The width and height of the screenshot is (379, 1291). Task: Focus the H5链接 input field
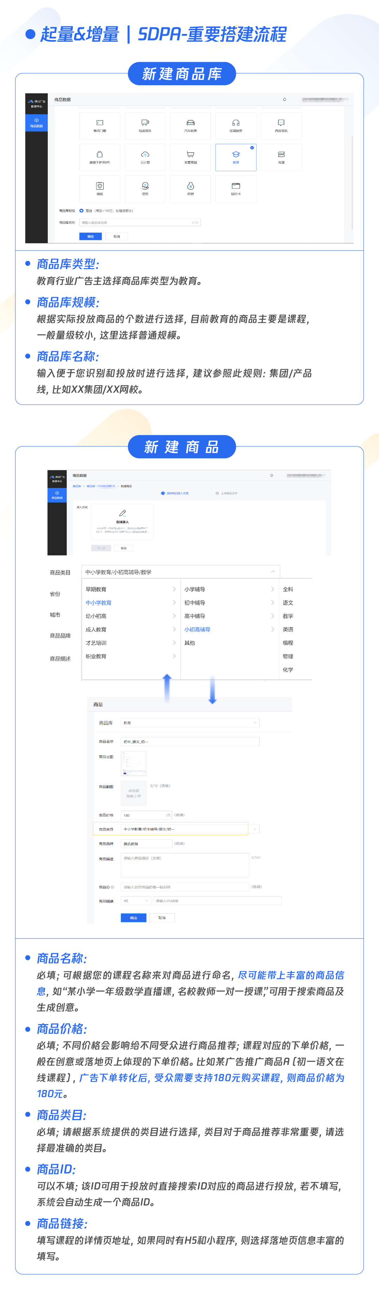[217, 901]
